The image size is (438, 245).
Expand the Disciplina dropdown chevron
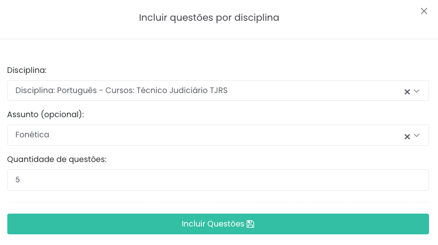point(417,91)
